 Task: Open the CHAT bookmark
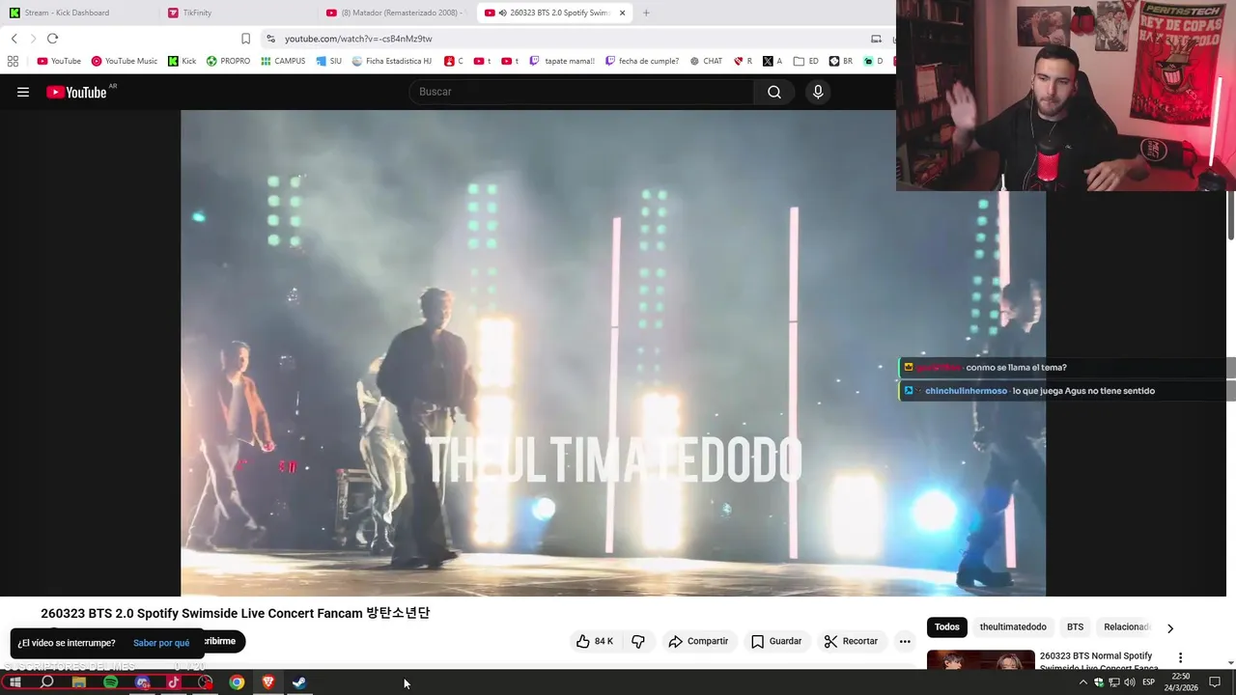coord(706,61)
